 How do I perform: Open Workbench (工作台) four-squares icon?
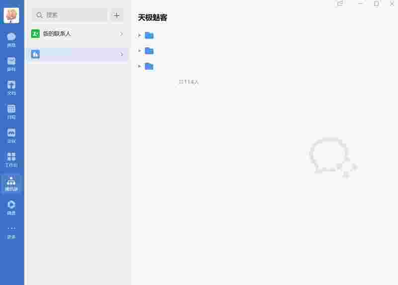[11, 159]
